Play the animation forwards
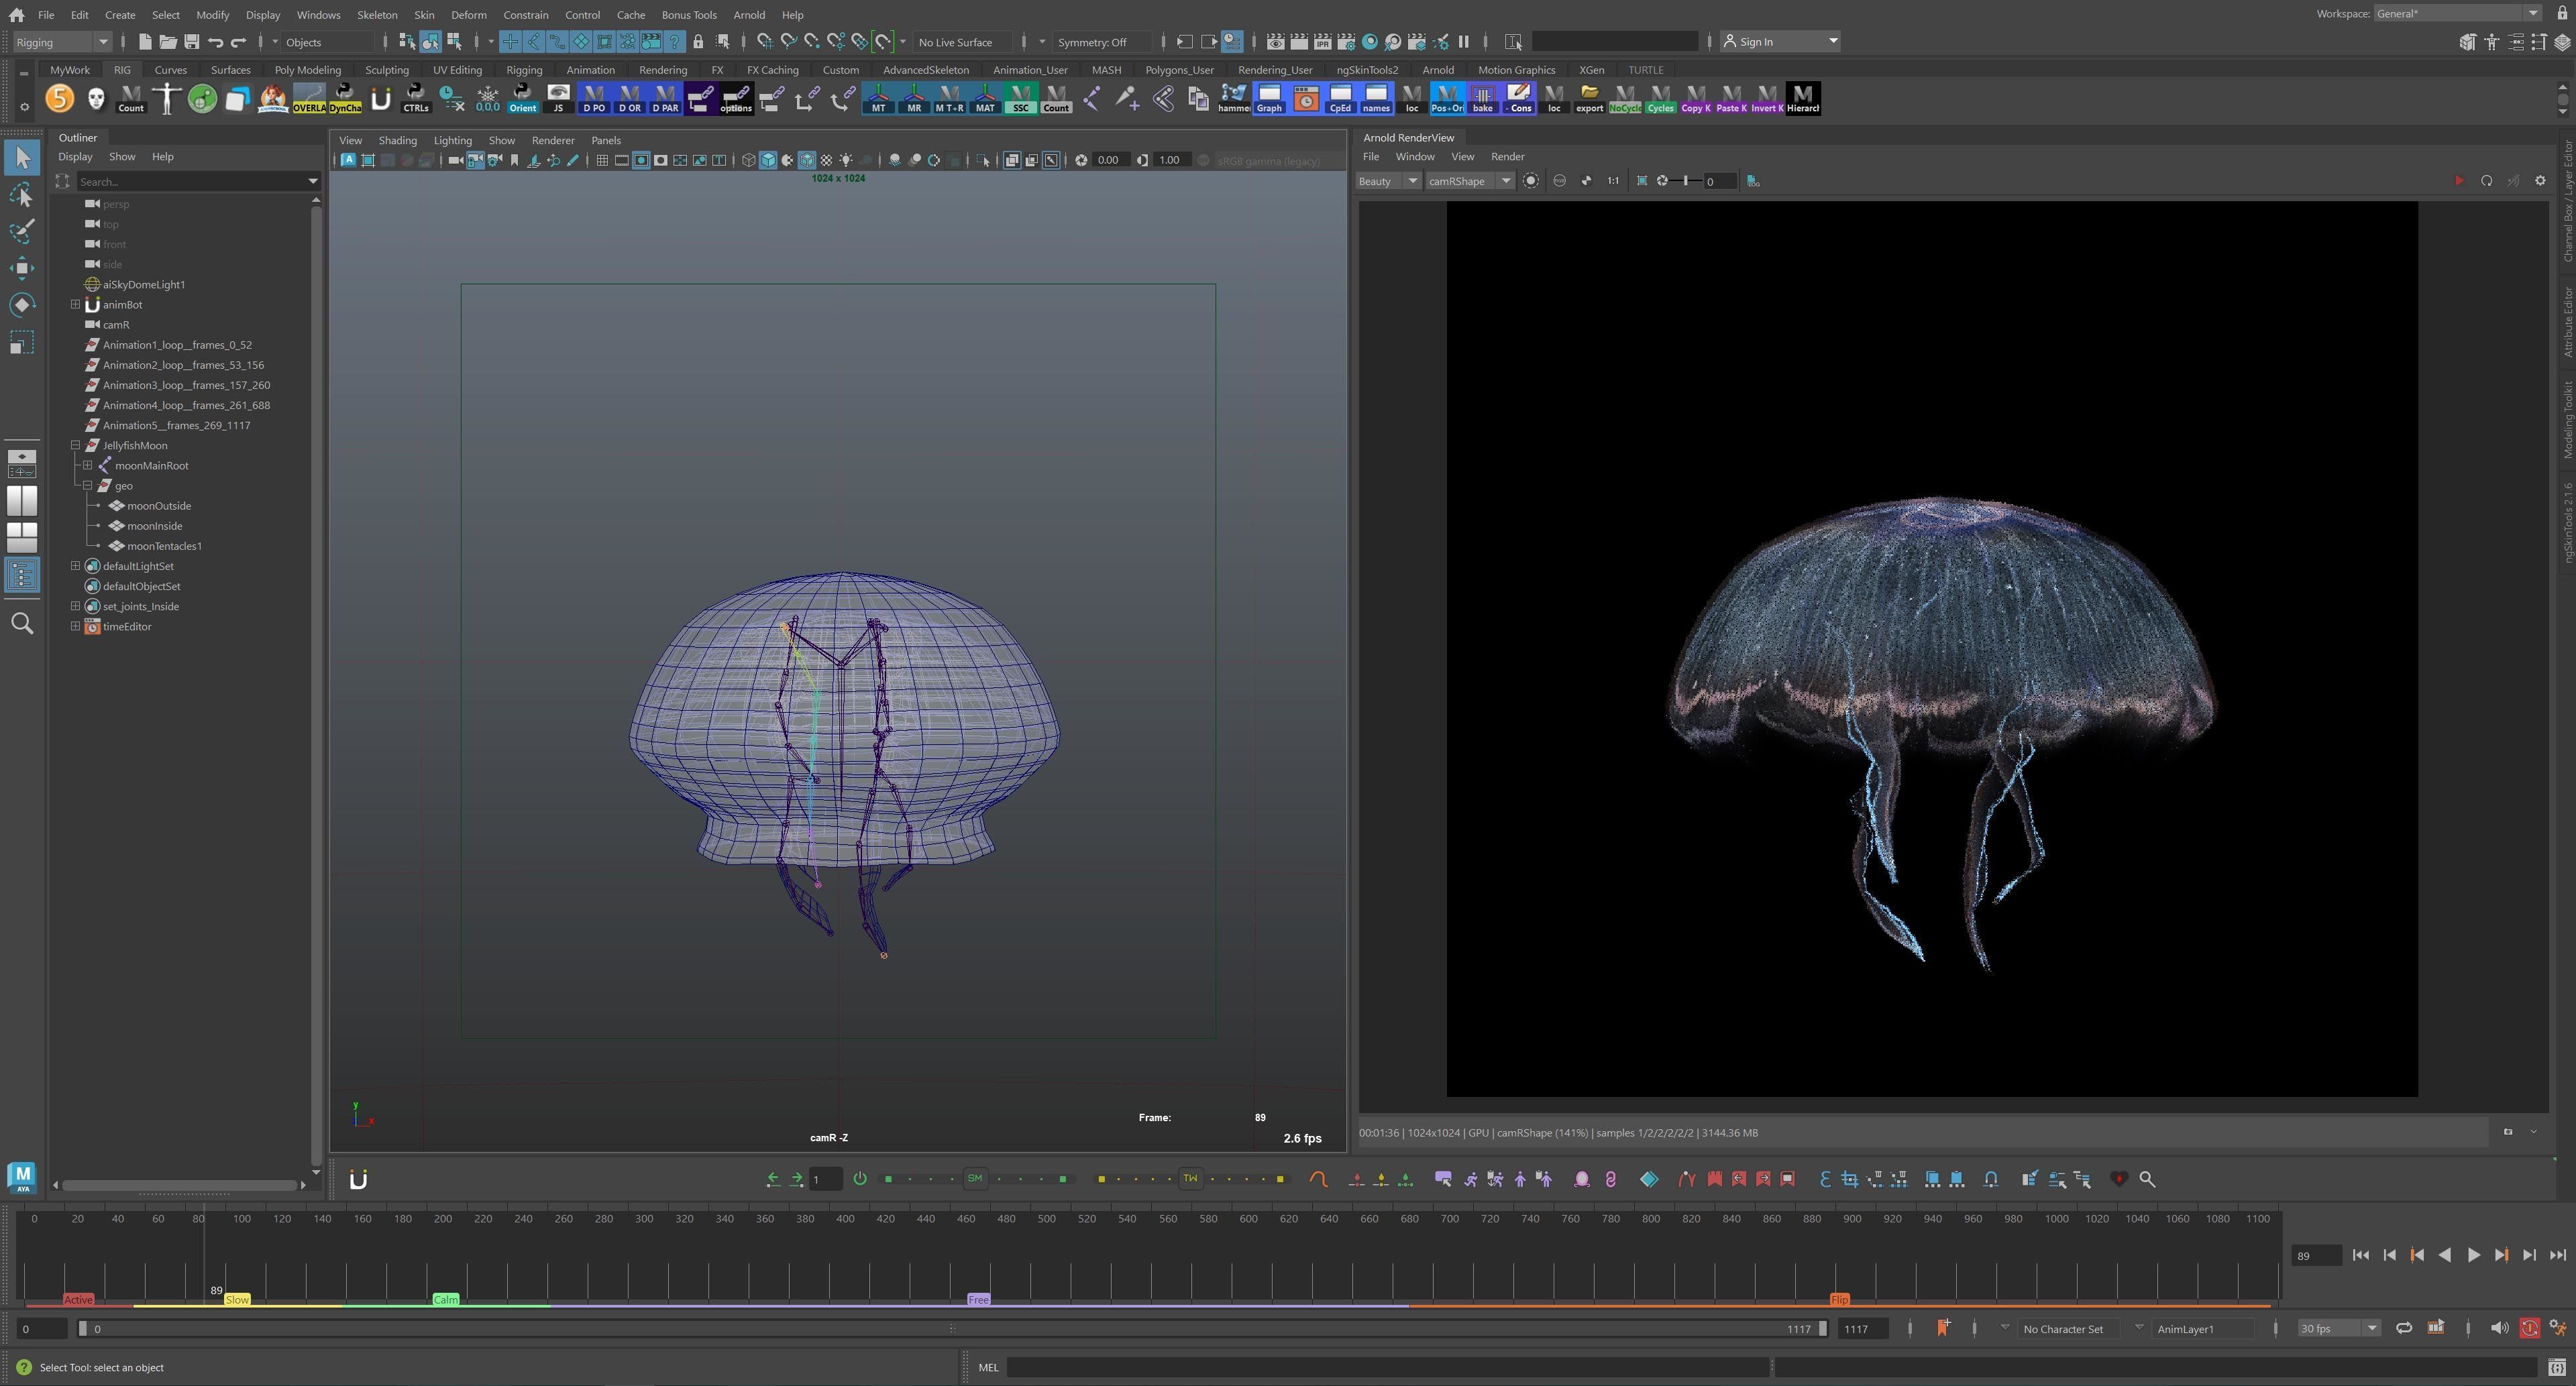Image resolution: width=2576 pixels, height=1386 pixels. pyautogui.click(x=2473, y=1255)
